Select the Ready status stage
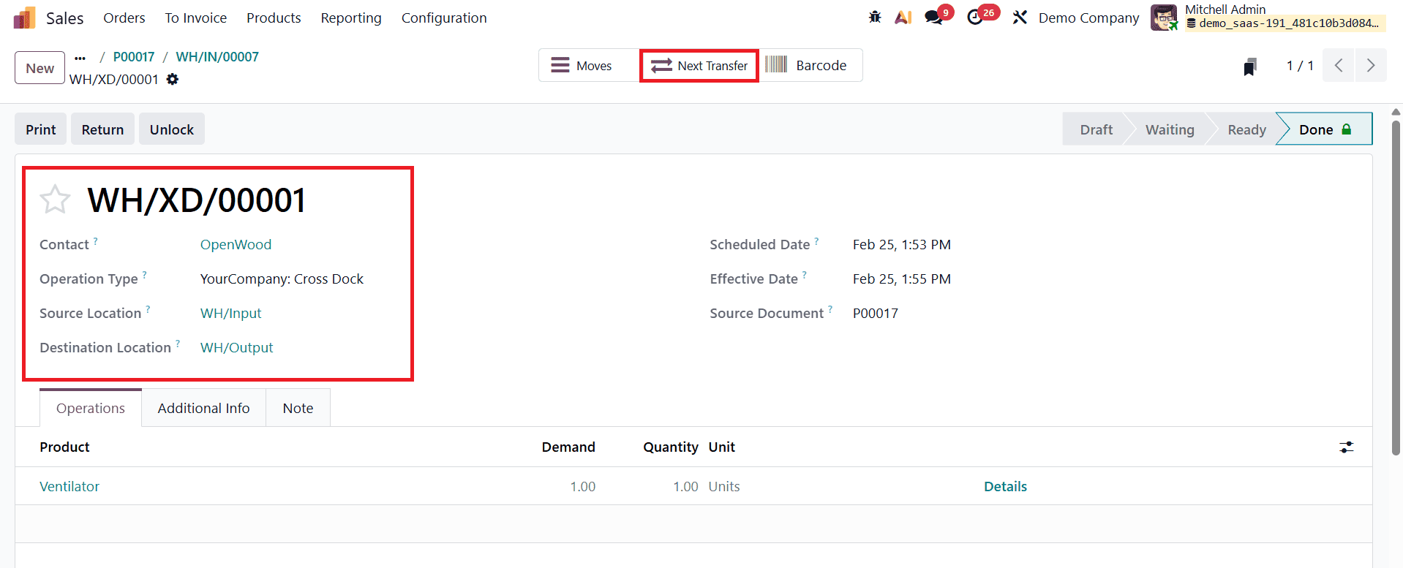The image size is (1403, 568). tap(1246, 129)
